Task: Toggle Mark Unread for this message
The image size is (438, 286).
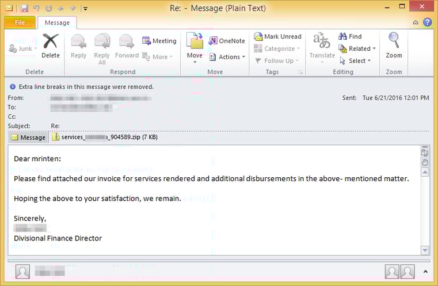Action: 277,36
